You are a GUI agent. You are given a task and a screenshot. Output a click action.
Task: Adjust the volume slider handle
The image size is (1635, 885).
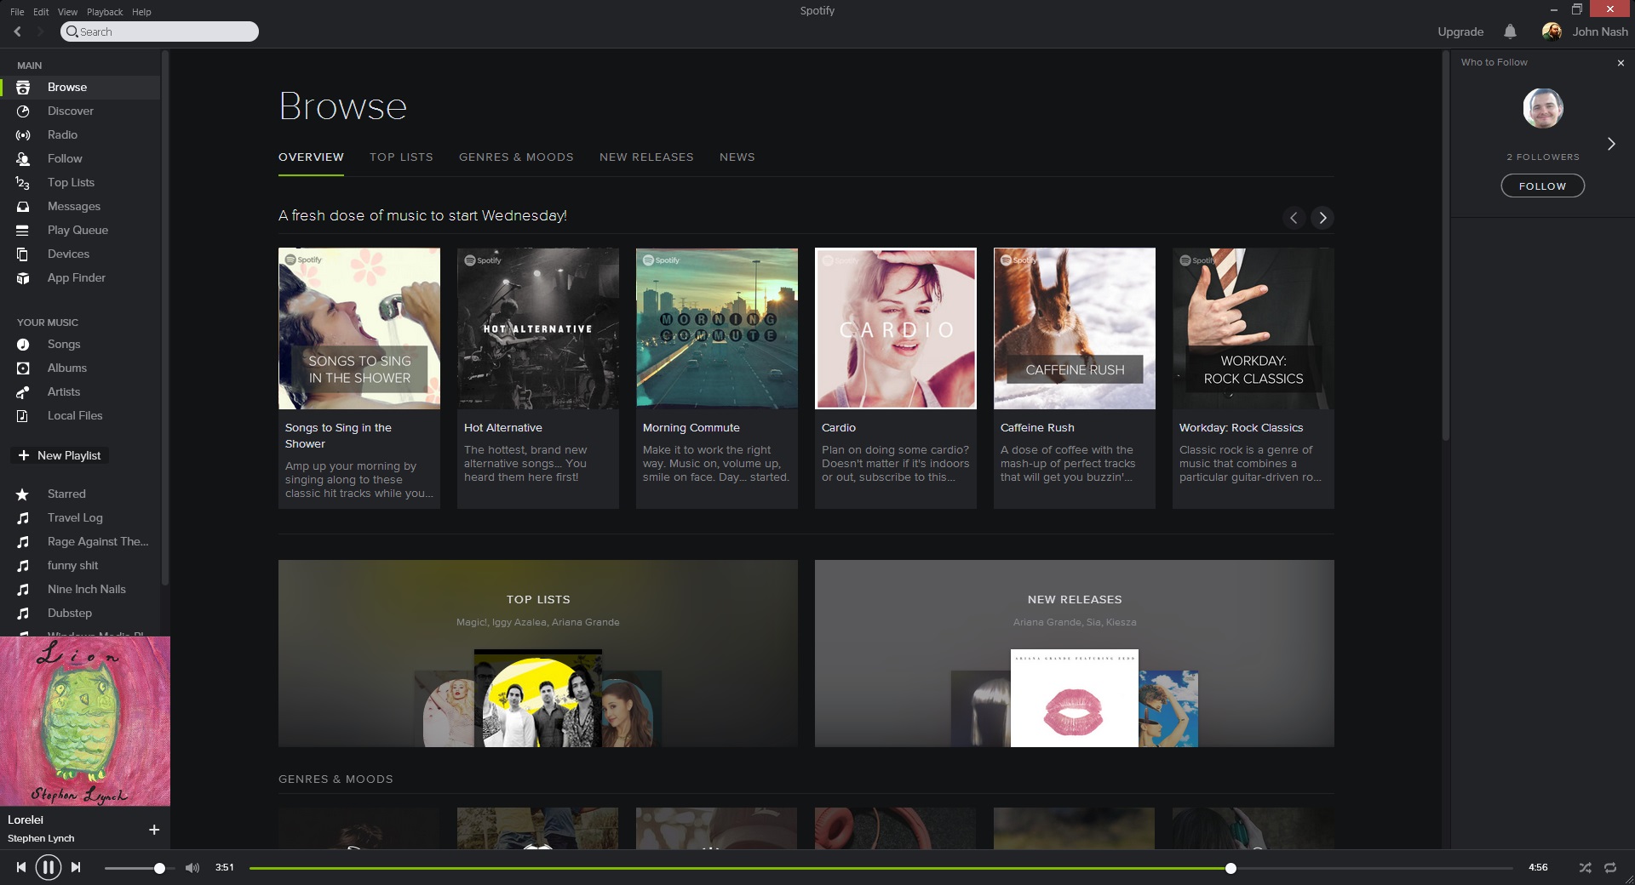pyautogui.click(x=159, y=868)
